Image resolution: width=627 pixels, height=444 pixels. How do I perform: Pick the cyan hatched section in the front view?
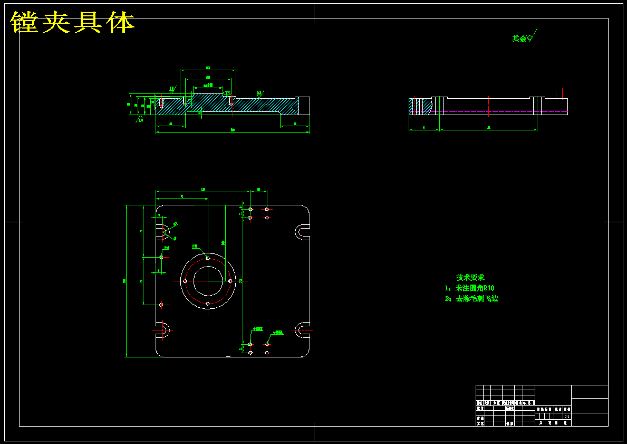pos(227,105)
